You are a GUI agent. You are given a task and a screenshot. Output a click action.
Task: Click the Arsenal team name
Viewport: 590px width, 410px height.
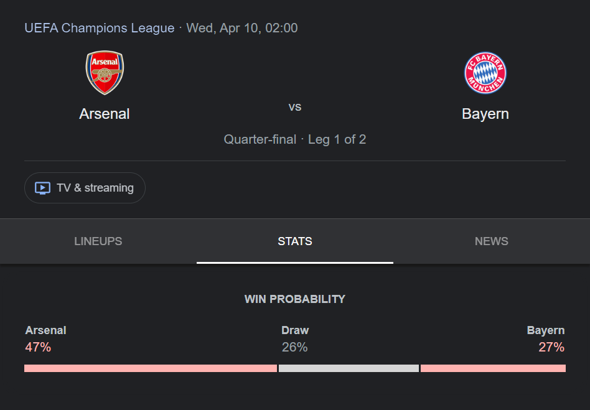point(104,114)
